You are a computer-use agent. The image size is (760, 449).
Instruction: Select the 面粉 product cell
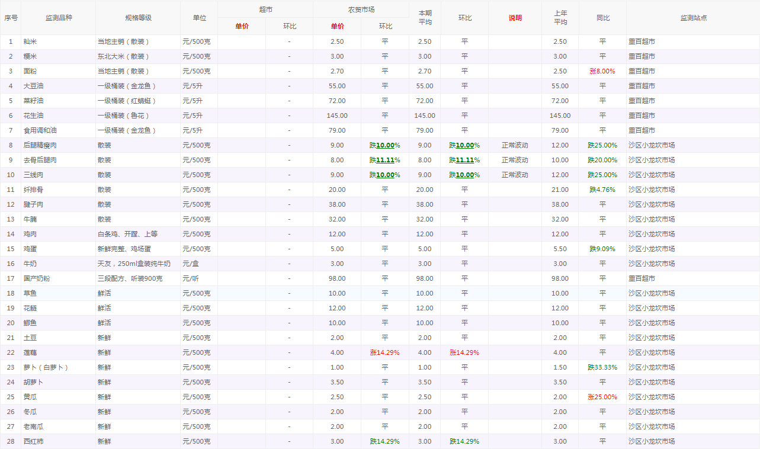58,71
